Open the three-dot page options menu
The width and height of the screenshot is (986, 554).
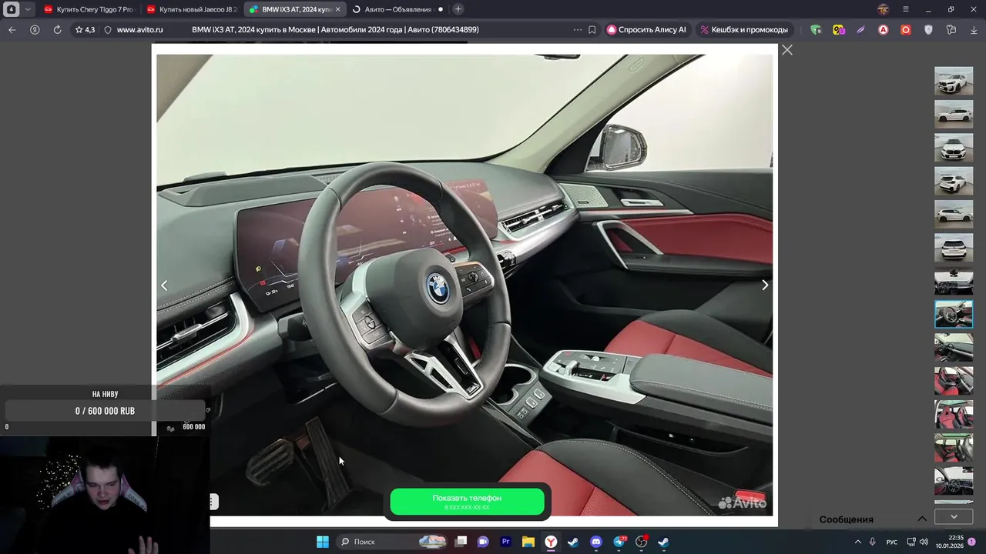(x=578, y=30)
